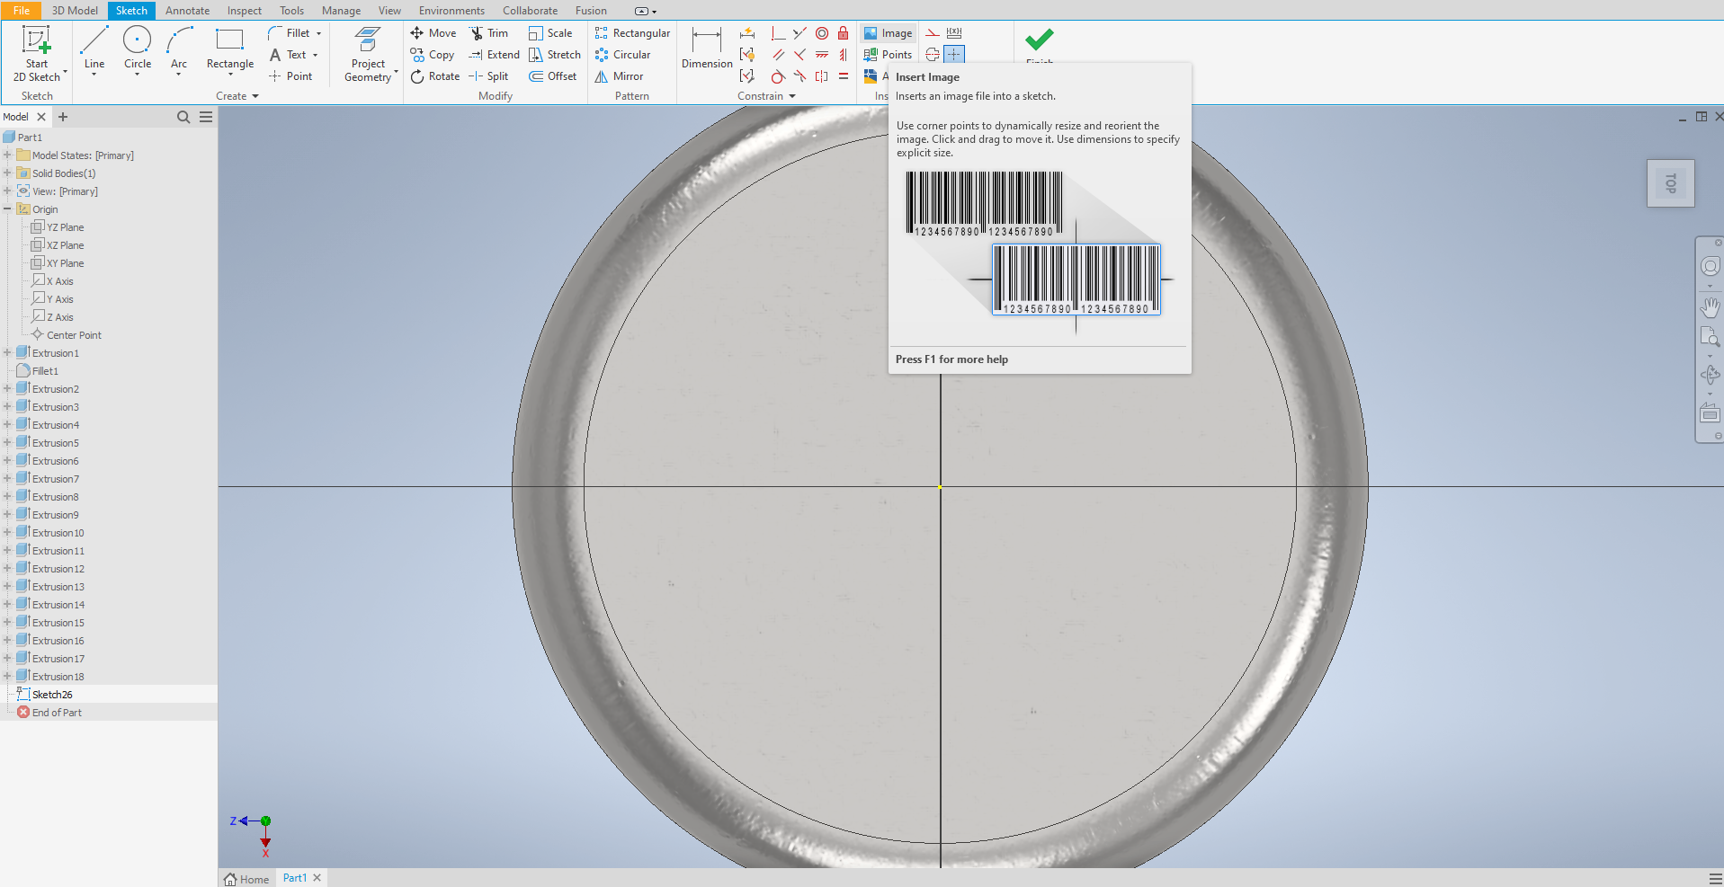Apply the Tangent constraint
Image resolution: width=1724 pixels, height=887 pixels.
pyautogui.click(x=778, y=76)
